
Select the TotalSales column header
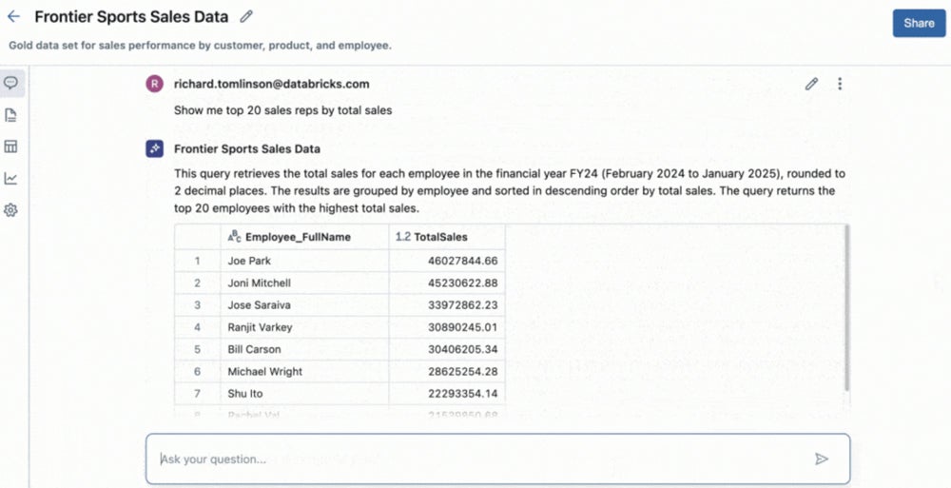coord(447,237)
